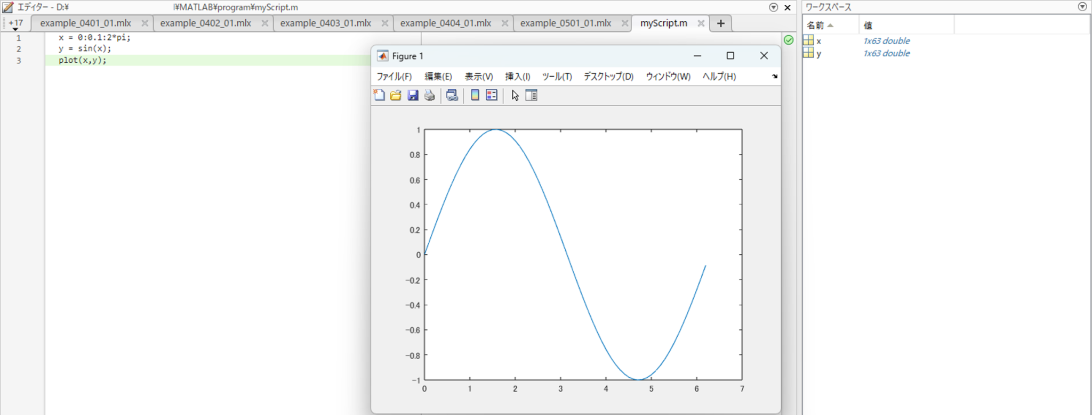Open a file with the folder icon

click(x=396, y=95)
